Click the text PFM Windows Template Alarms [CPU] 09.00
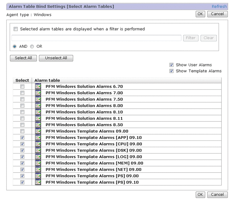 coord(94,144)
